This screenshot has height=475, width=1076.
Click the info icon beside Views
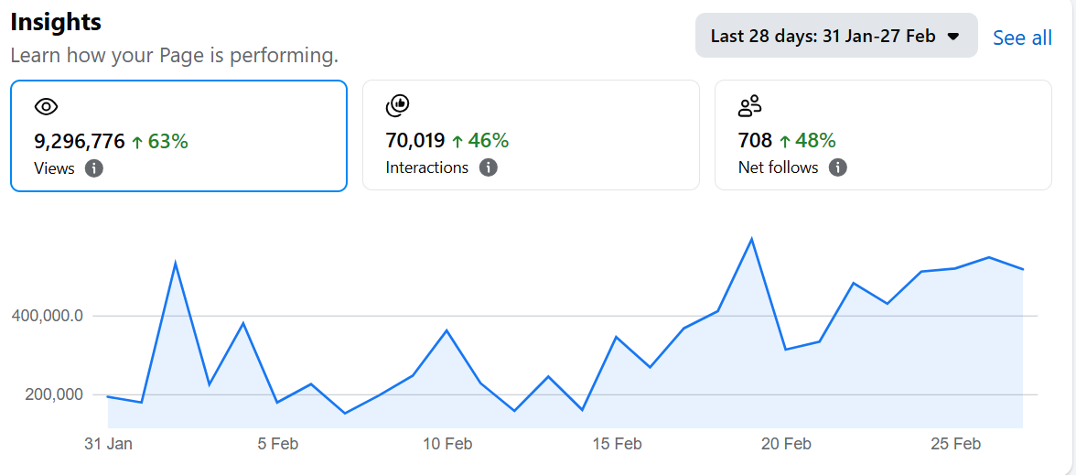click(94, 168)
